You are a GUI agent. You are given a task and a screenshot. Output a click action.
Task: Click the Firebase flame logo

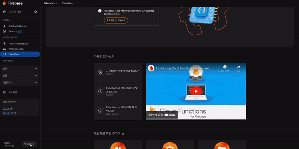click(x=4, y=3)
